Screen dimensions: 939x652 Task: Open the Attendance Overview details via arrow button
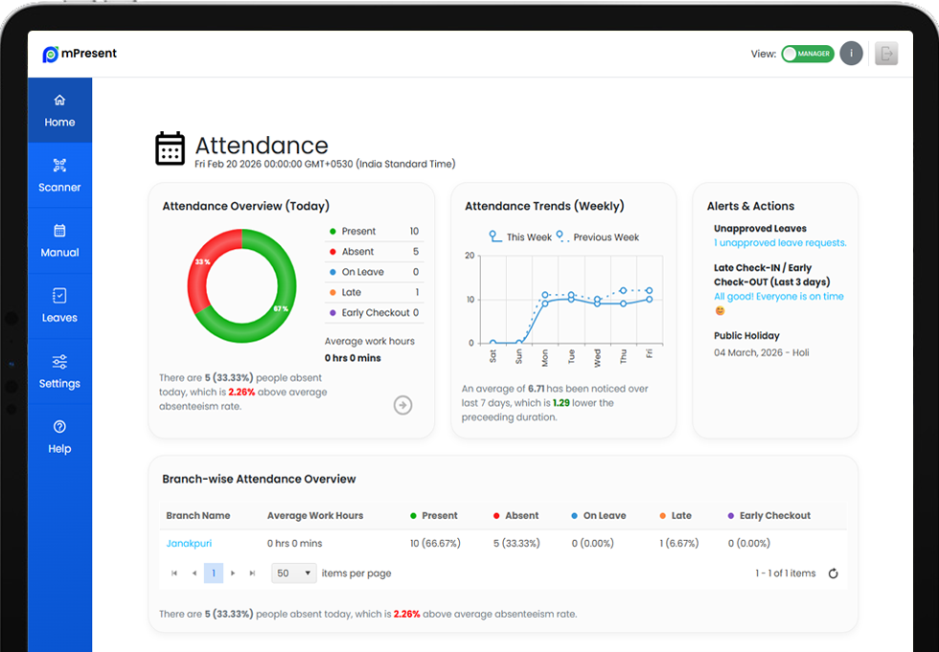[402, 405]
